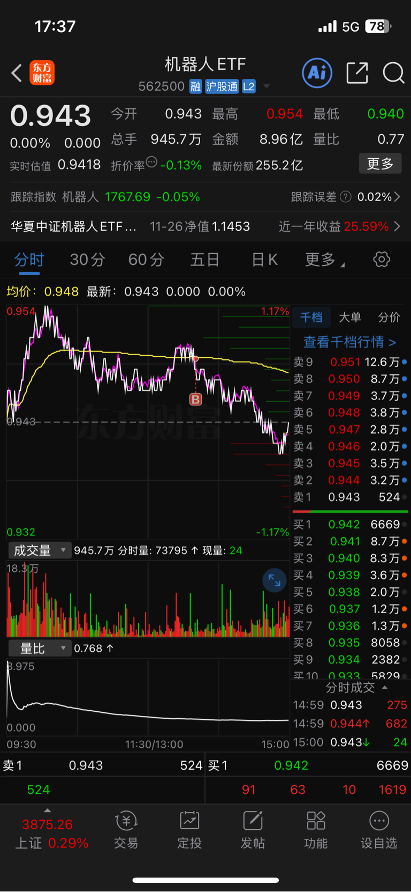The image size is (411, 892).
Task: Tap the 跟踪误差 question mark icon
Action: point(346,197)
